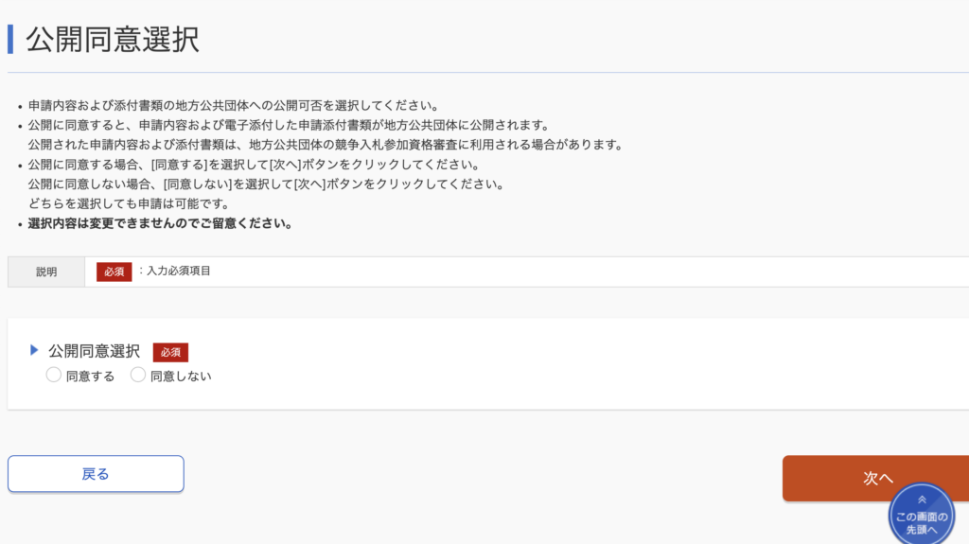Go back with the 戻る button
969x544 pixels.
coord(96,474)
